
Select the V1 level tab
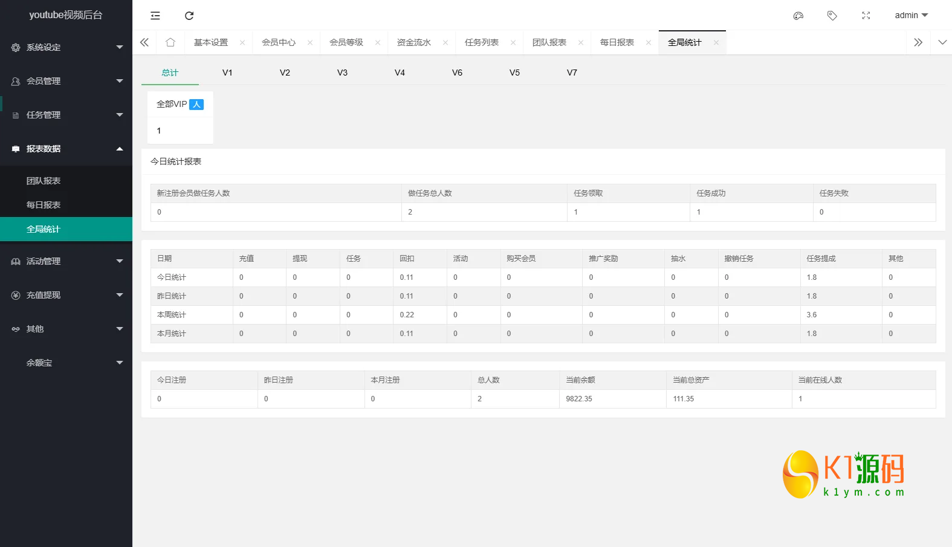tap(227, 73)
